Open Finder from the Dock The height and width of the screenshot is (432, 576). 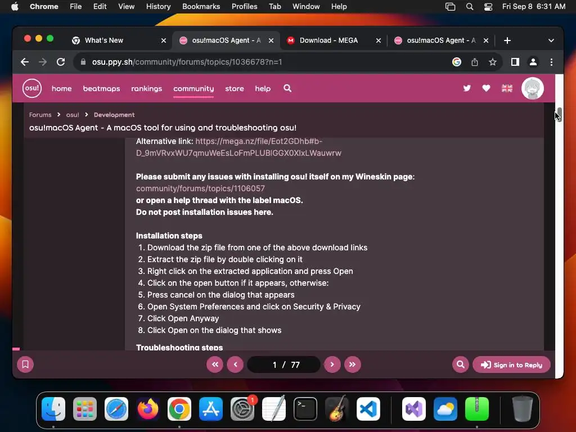click(x=53, y=409)
